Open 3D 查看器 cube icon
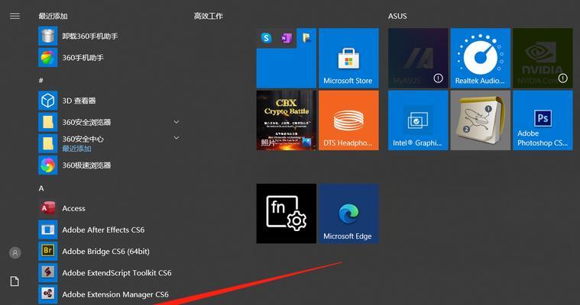The image size is (580, 305). 47,101
